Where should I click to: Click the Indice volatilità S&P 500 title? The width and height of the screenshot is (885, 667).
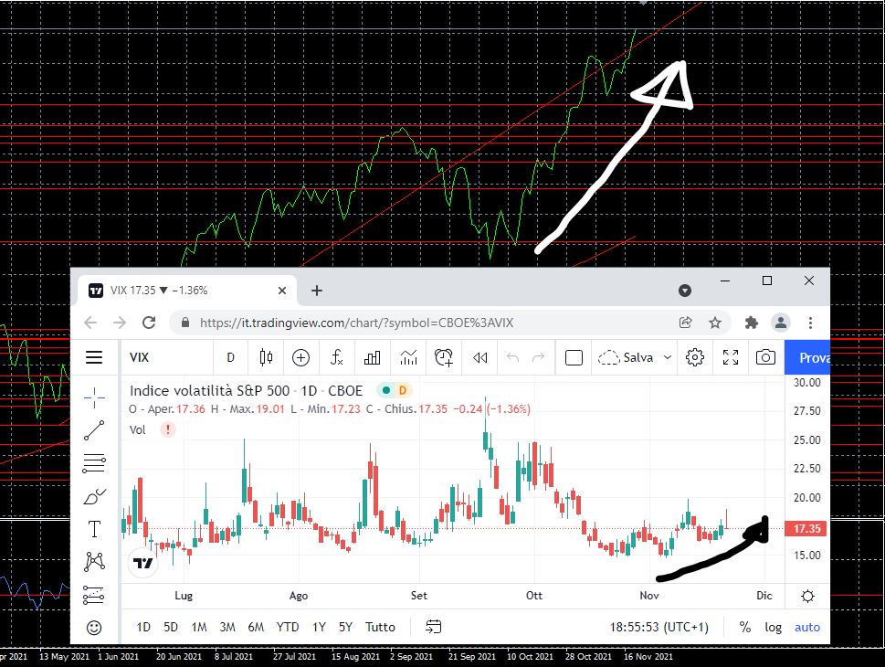[209, 390]
